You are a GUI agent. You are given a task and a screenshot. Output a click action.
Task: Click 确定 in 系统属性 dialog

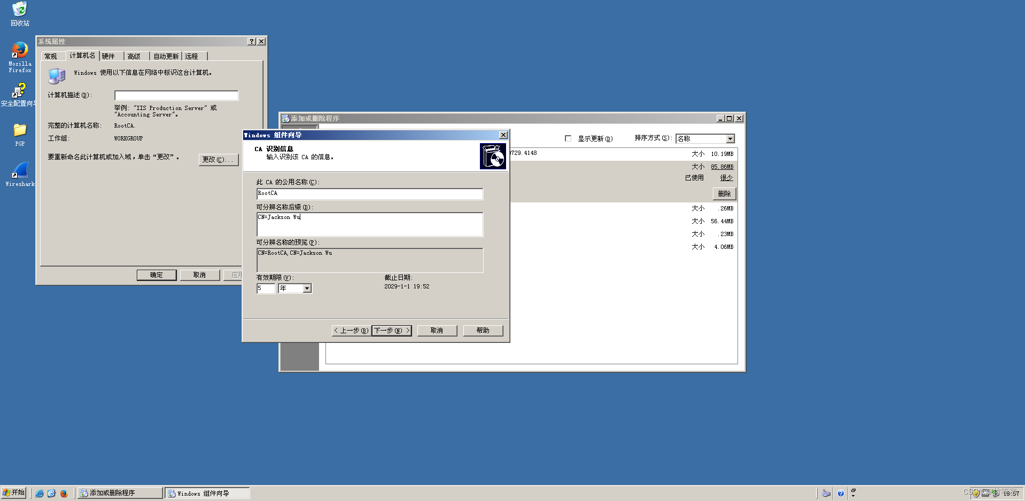[x=157, y=275]
